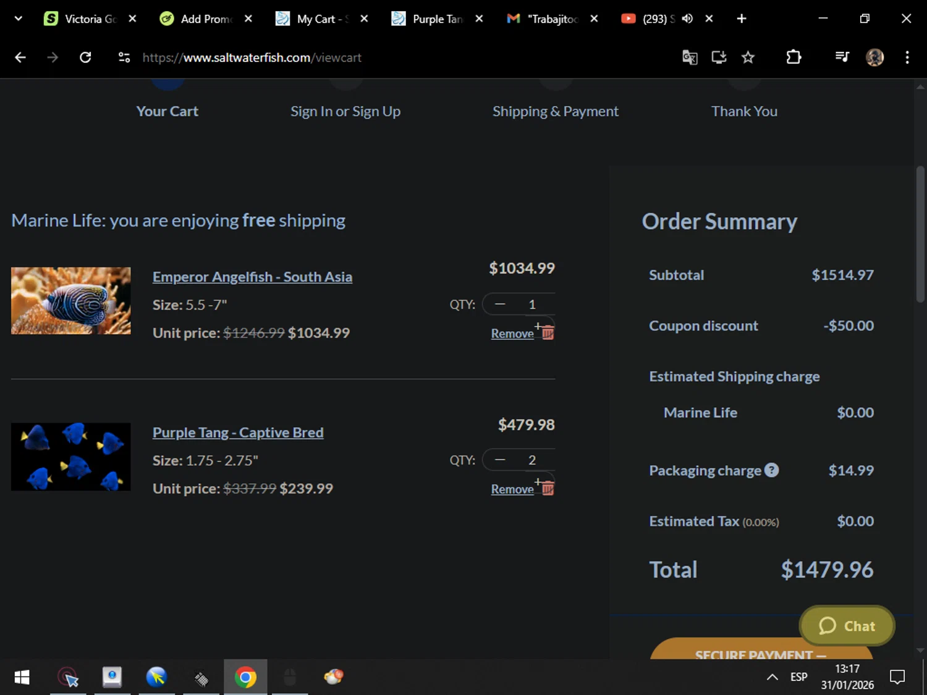The height and width of the screenshot is (695, 927).
Task: Click the Emperor Angelfish product thumbnail
Action: 71,301
